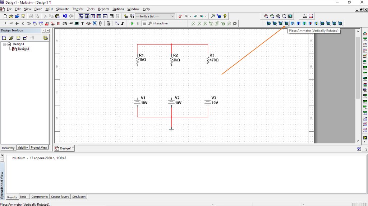Screen dimensions: 368x206
Task: Click the Open file folder icon
Action: pos(11,16)
